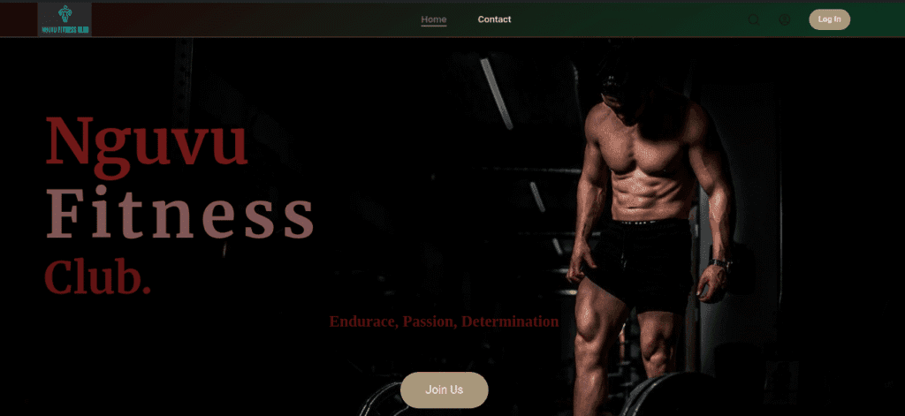
Task: Open the user account profile icon
Action: coord(785,19)
